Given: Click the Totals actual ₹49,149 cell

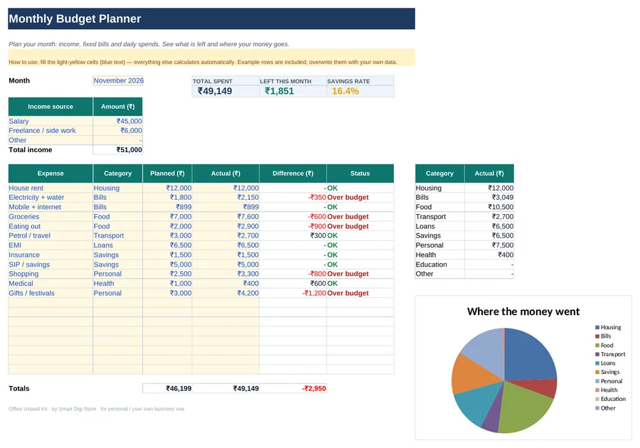Looking at the screenshot, I should (225, 388).
